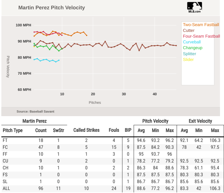The height and width of the screenshot is (193, 224).
Task: Sort table by Pitch Type header
Action: tap(13, 130)
